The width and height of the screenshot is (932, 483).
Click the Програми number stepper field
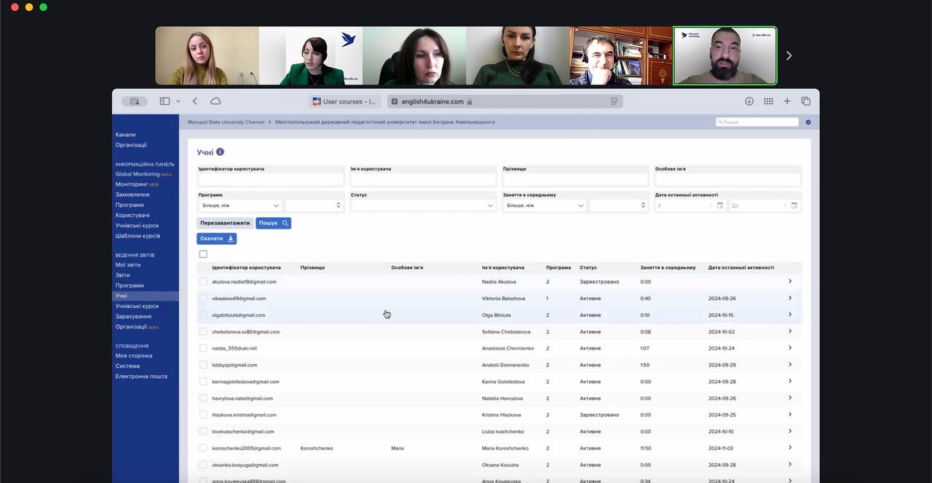314,205
